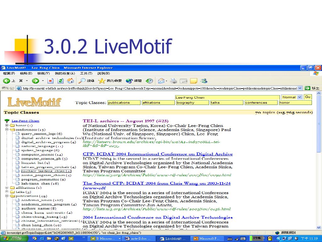This screenshot has width=322, height=242.
Task: Click the publications topic class field
Action: 124,102
